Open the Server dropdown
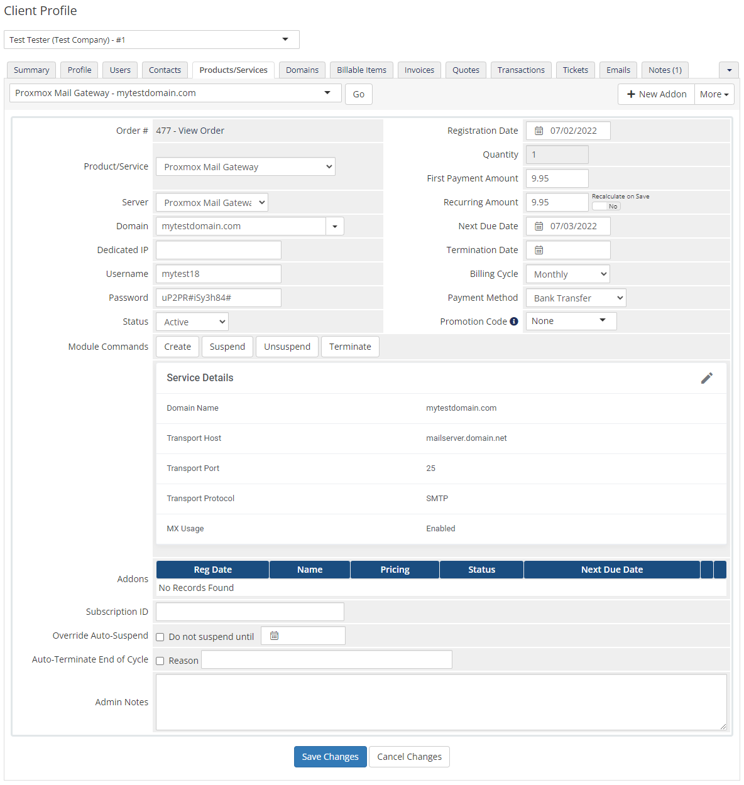 pos(212,202)
